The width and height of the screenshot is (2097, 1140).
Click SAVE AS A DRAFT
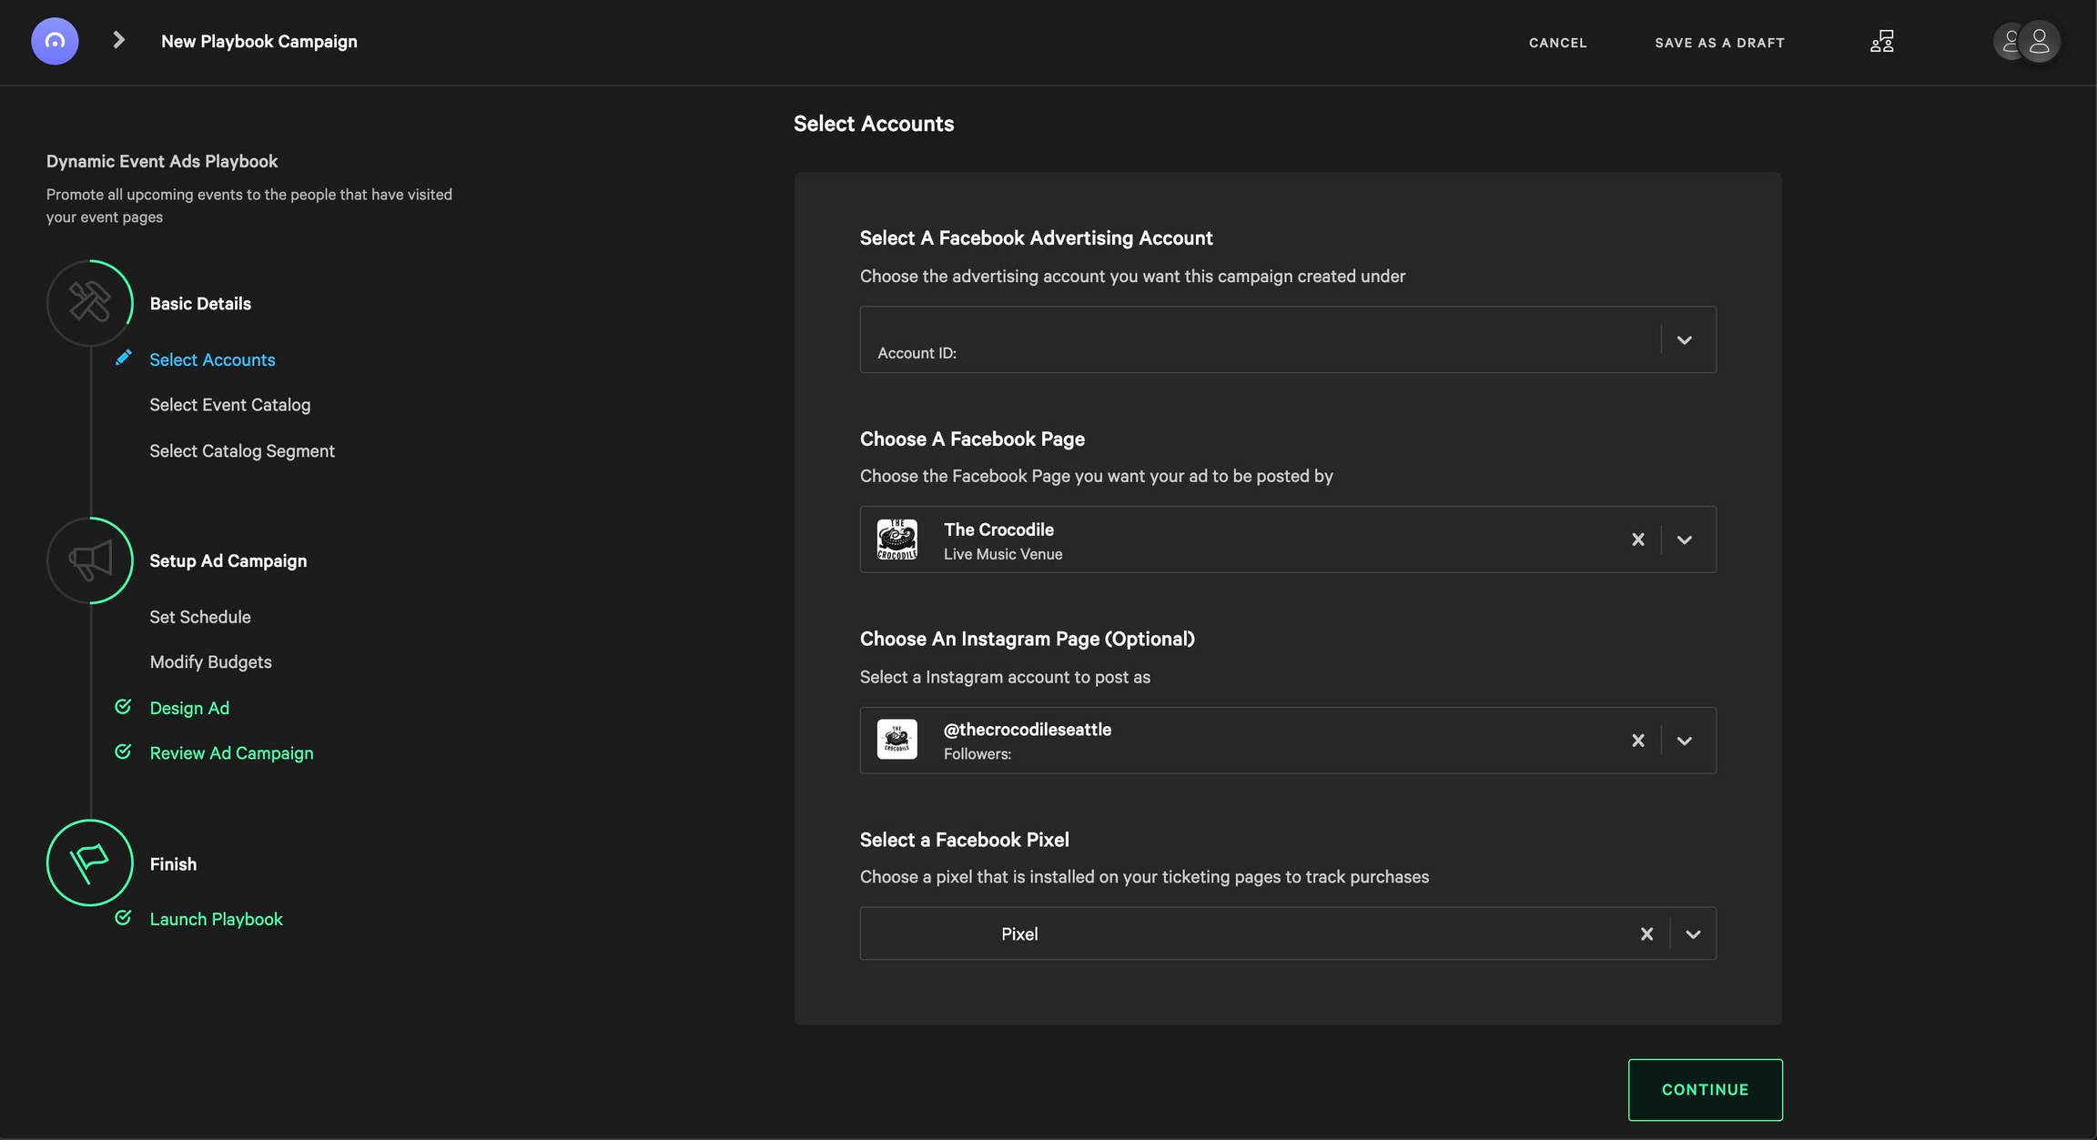click(x=1719, y=43)
